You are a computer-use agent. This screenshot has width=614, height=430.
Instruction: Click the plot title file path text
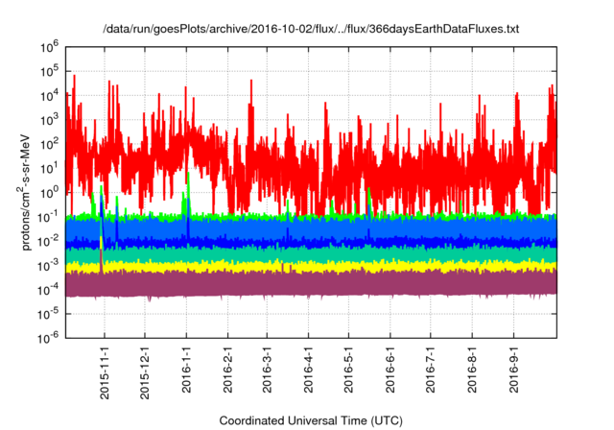tap(311, 29)
